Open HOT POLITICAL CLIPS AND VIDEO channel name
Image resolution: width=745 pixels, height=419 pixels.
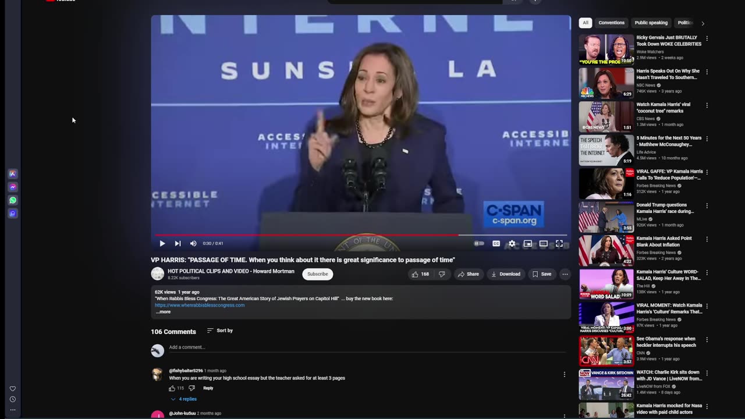231,271
